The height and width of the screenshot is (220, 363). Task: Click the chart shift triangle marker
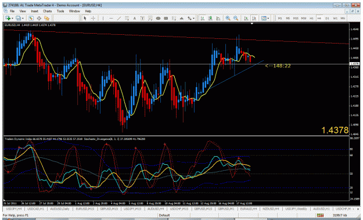tap(252, 23)
